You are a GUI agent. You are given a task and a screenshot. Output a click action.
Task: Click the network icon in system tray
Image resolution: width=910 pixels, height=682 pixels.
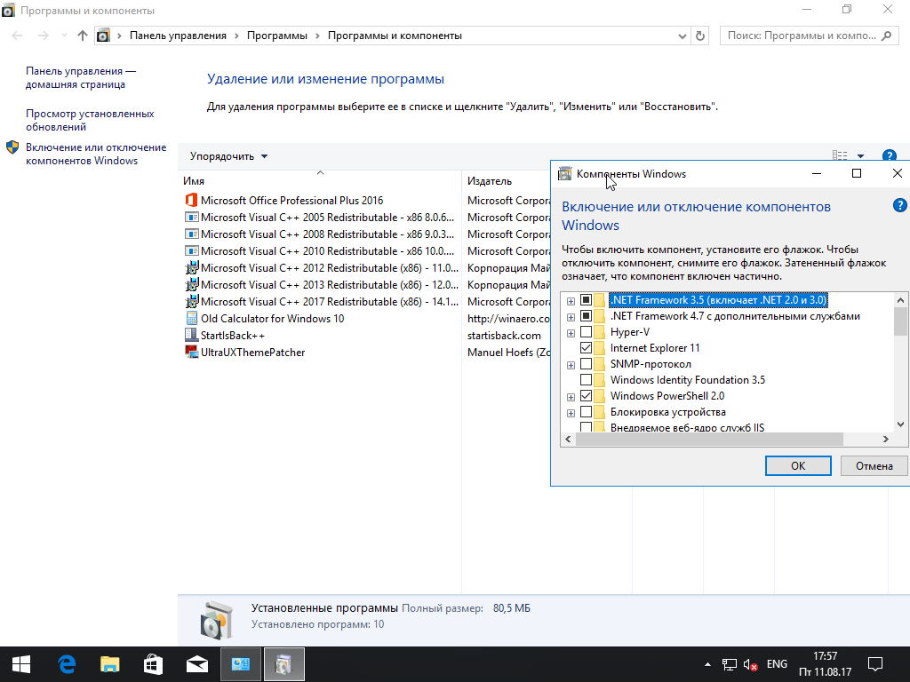[729, 664]
